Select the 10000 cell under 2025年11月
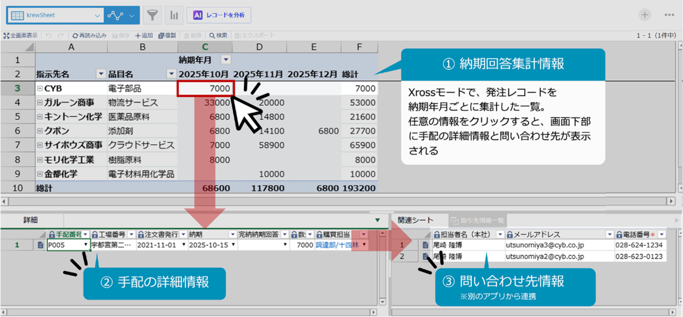Viewport: 683px width, 317px height. pos(260,174)
